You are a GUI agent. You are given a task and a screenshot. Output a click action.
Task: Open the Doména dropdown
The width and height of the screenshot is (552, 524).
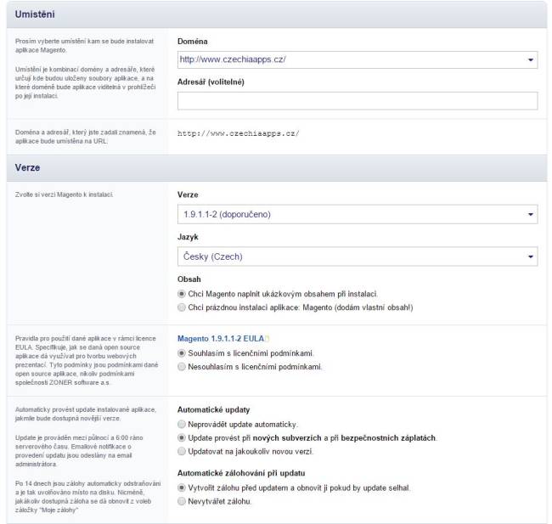click(357, 60)
